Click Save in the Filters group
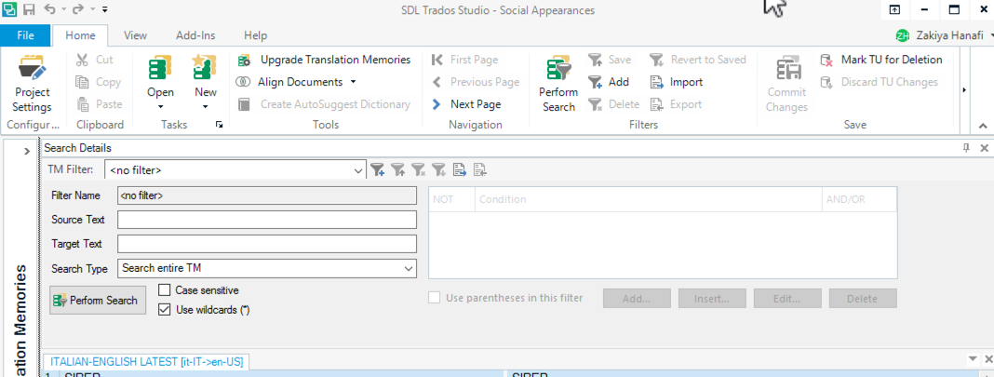994x377 pixels. coord(610,60)
